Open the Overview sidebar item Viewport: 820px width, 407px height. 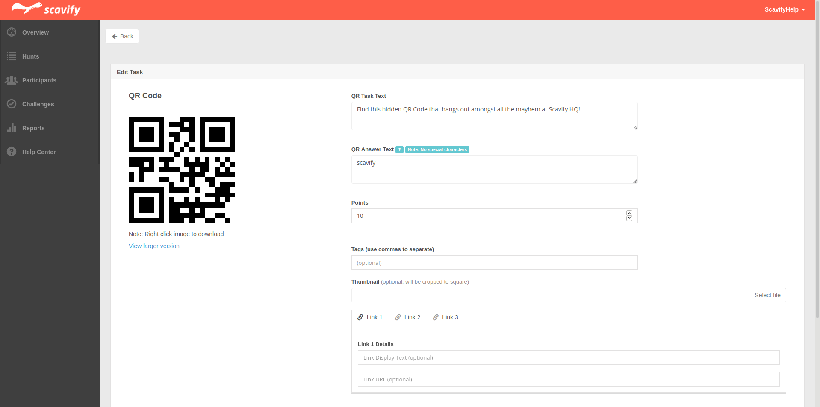[x=50, y=32]
